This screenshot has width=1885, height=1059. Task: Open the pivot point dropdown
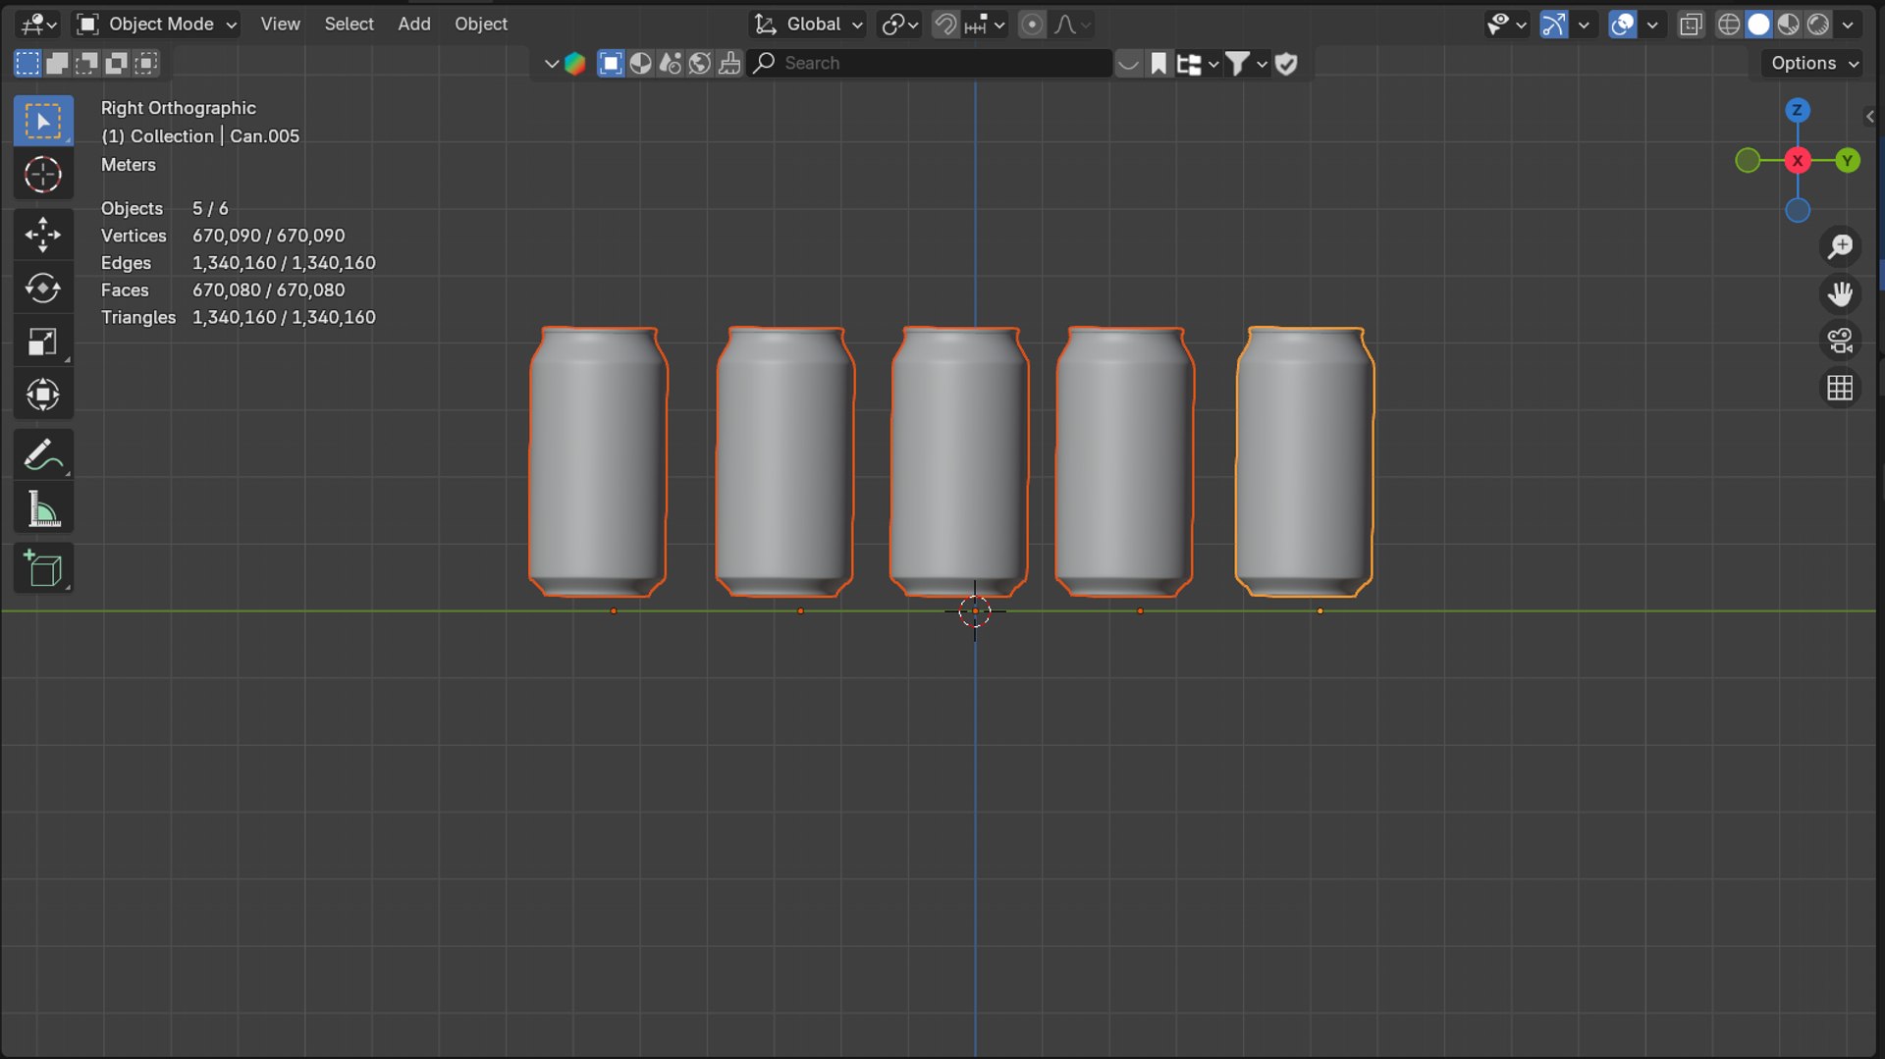click(x=899, y=25)
